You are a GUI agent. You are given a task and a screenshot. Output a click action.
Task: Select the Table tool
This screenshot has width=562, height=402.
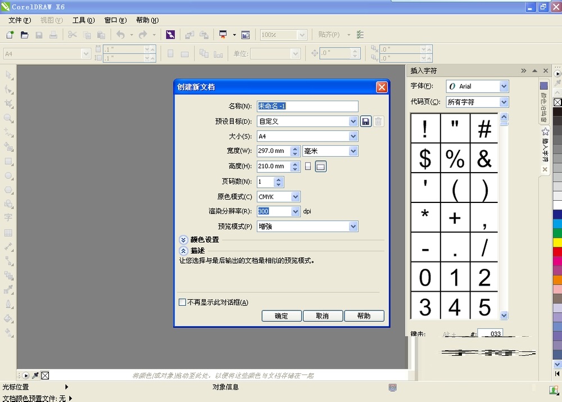pyautogui.click(x=8, y=233)
